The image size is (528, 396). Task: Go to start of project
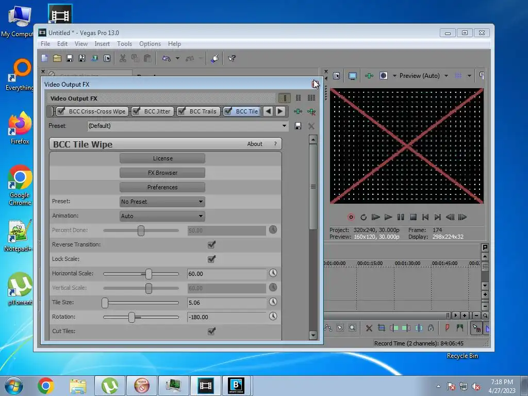[x=425, y=217]
